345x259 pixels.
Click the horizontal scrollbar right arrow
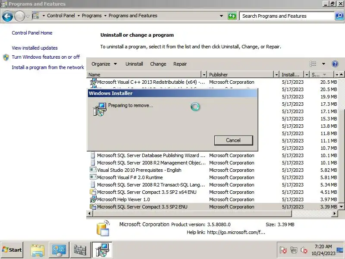click(335, 213)
